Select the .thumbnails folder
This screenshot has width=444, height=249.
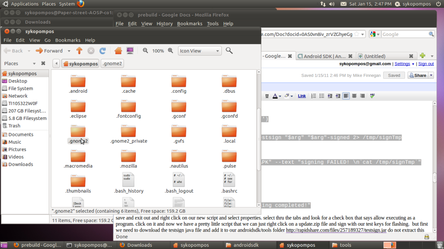click(x=78, y=184)
